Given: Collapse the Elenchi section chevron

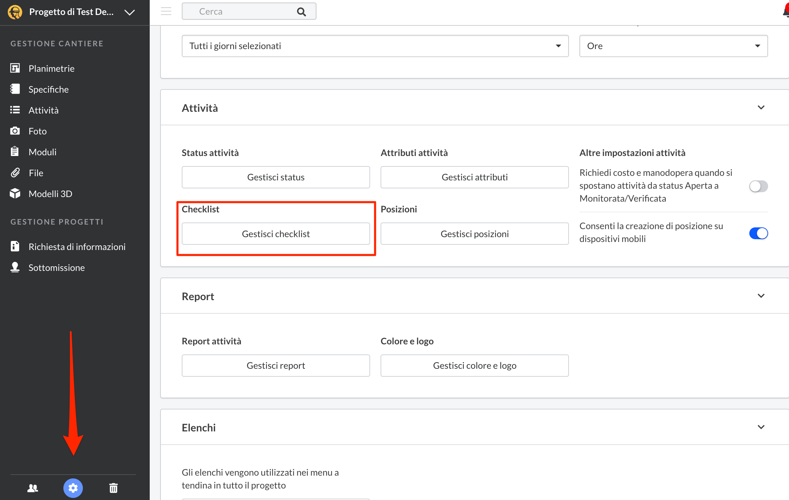Looking at the screenshot, I should click(761, 427).
